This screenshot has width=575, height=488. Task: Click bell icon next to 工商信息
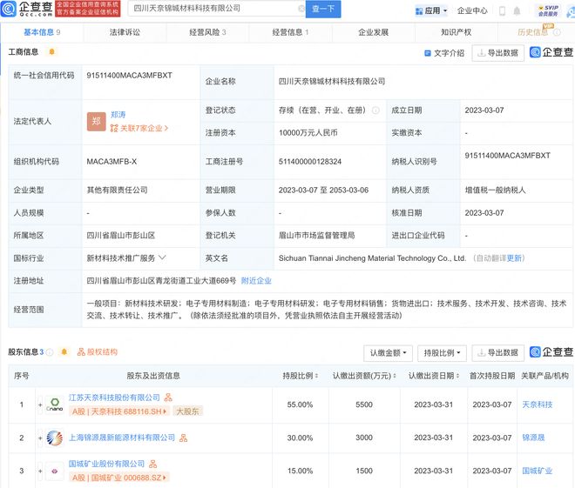coord(51,51)
